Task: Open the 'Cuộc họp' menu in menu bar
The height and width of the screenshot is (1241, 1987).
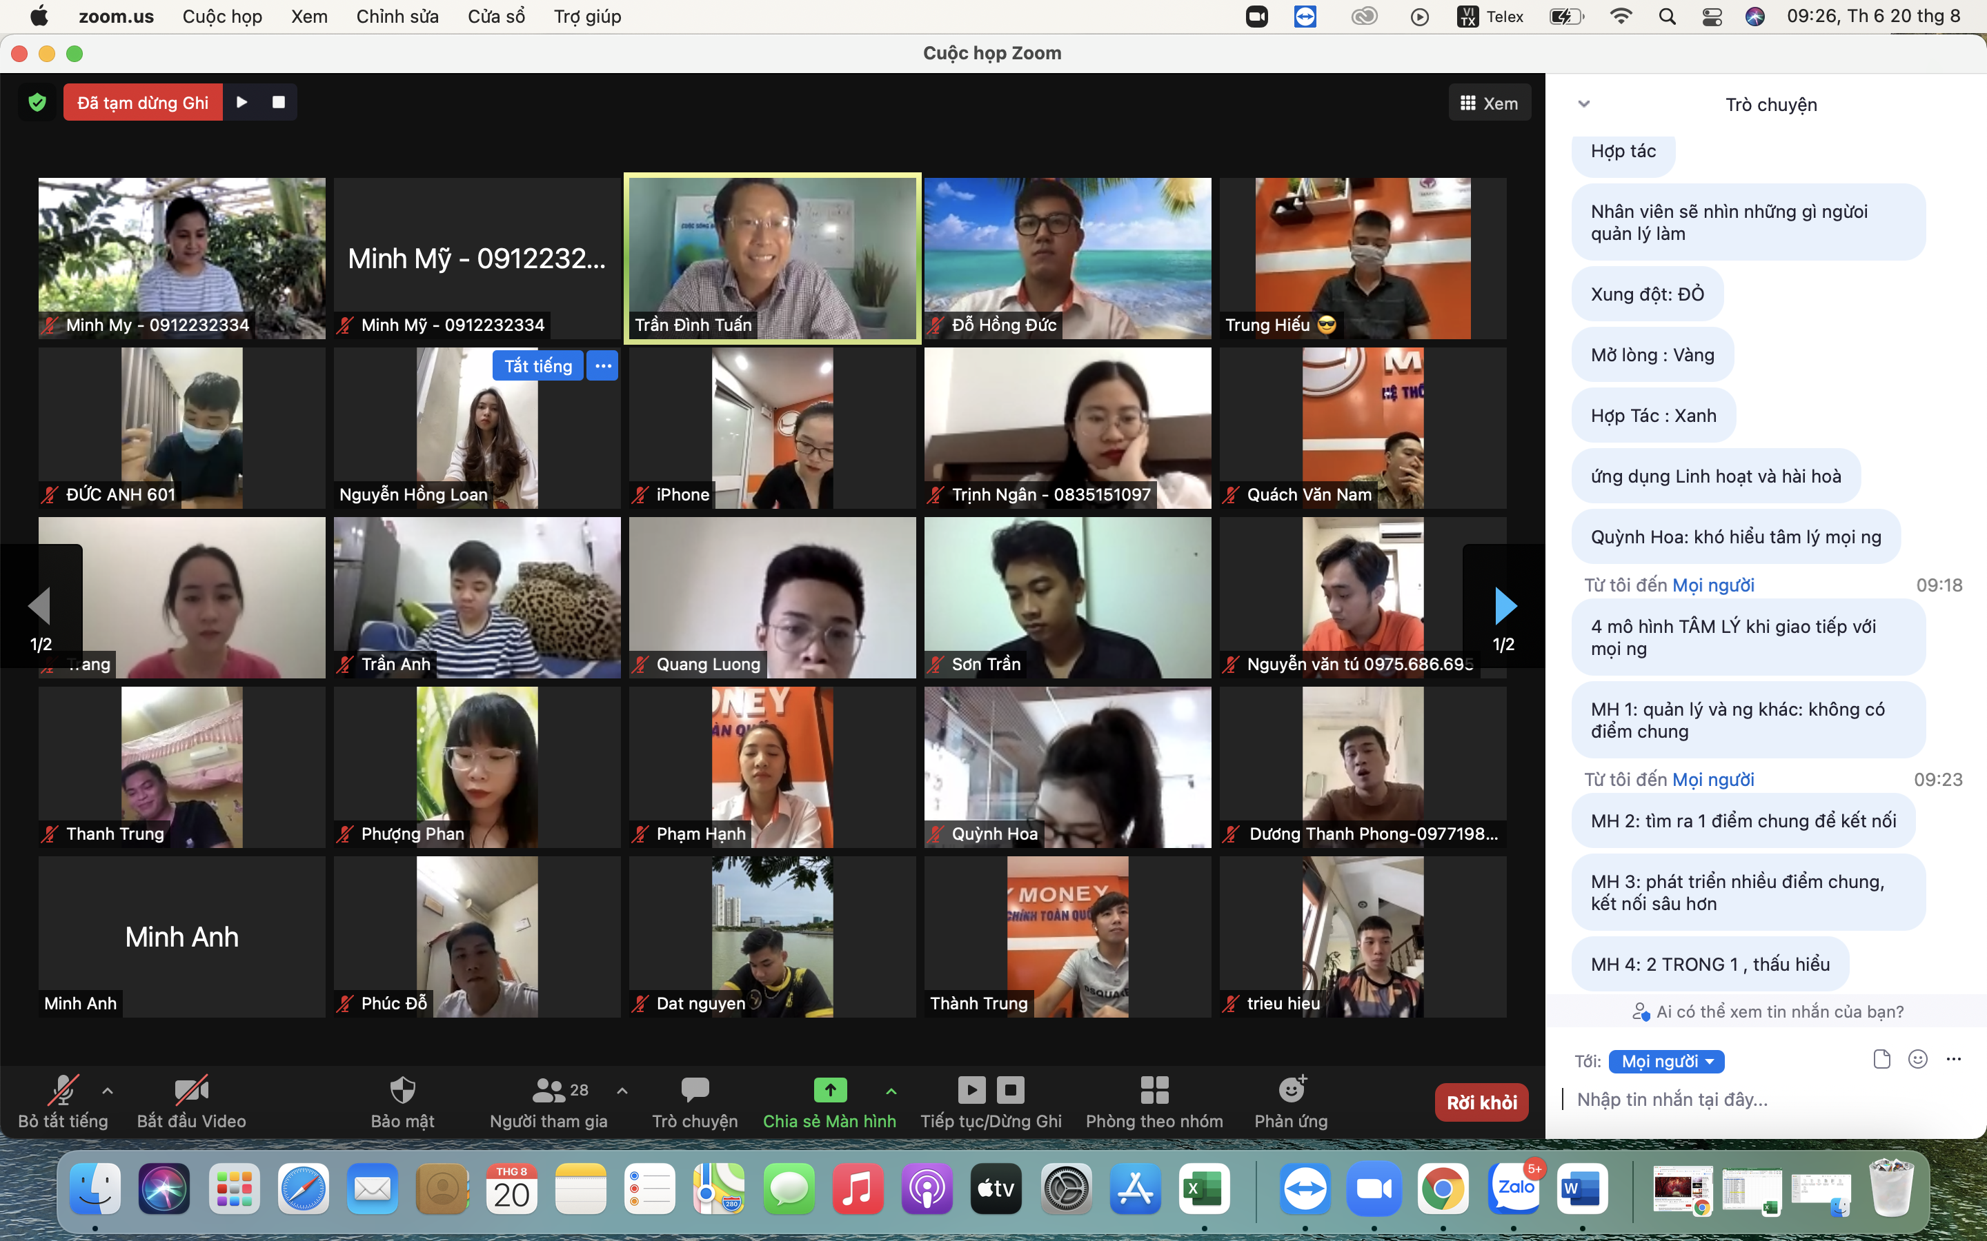Action: click(221, 17)
